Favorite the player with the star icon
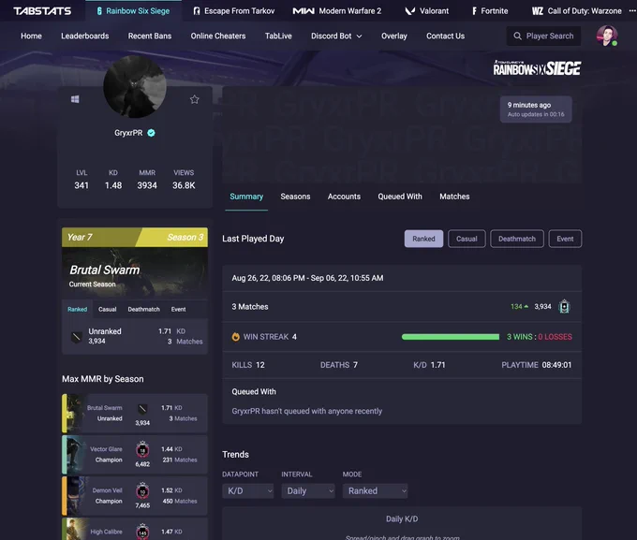Viewport: 637px width, 540px height. pyautogui.click(x=195, y=99)
